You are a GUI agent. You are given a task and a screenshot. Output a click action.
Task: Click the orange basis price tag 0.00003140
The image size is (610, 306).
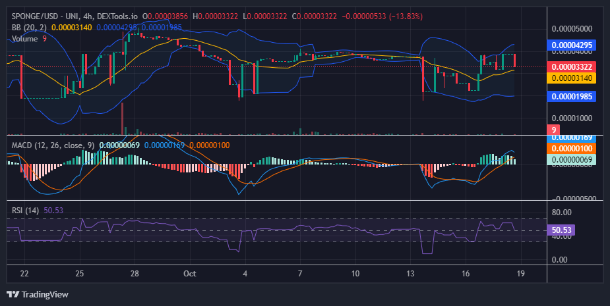pyautogui.click(x=572, y=78)
